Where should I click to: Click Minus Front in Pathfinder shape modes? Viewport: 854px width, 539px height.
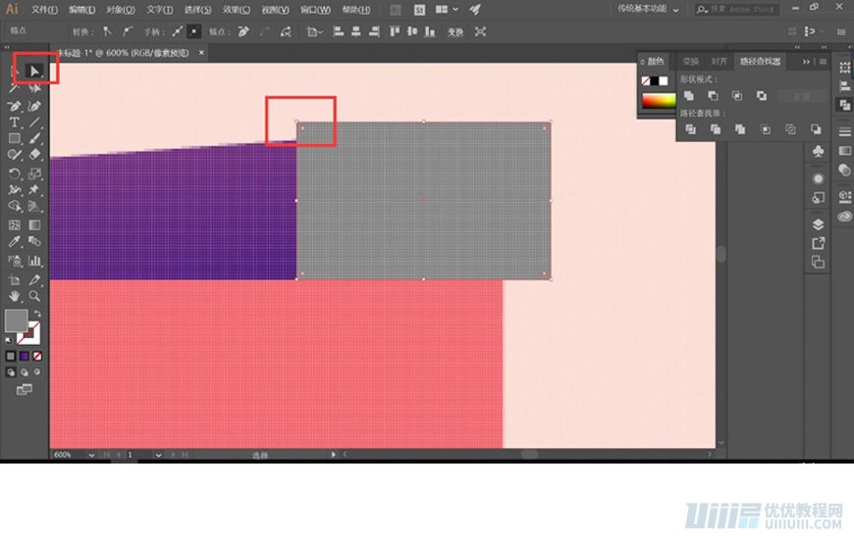point(713,96)
